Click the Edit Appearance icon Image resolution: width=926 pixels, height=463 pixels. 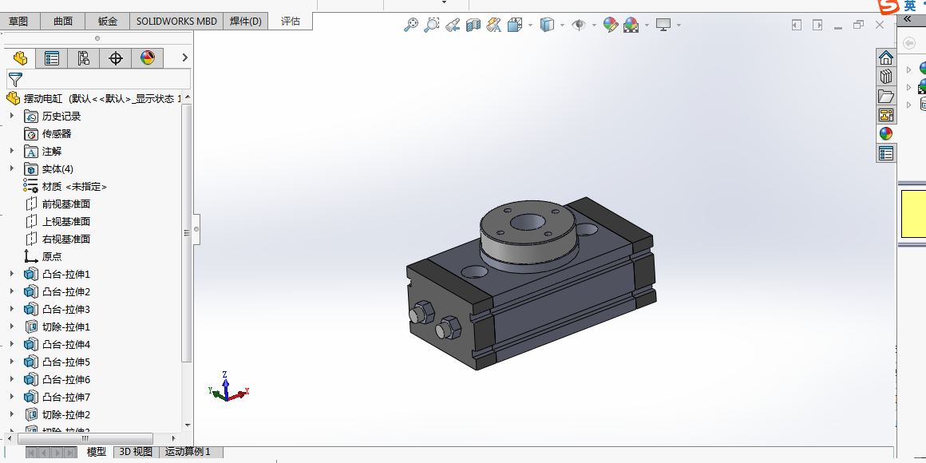coord(611,25)
